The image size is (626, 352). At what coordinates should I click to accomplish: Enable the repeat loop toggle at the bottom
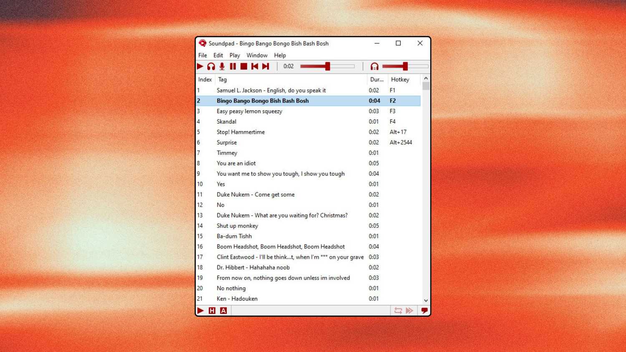pyautogui.click(x=398, y=310)
